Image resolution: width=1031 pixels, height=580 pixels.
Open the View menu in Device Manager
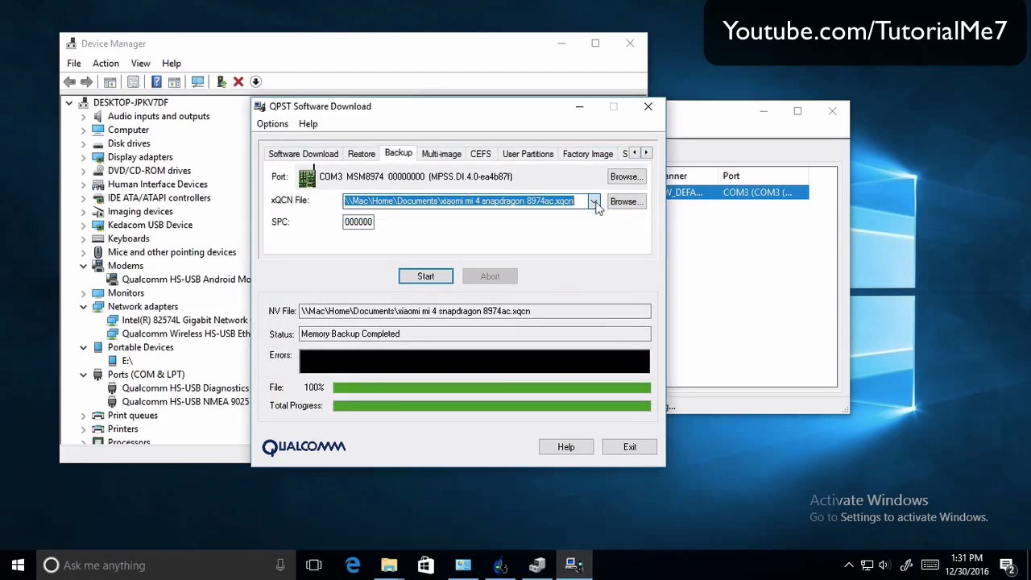click(x=140, y=63)
